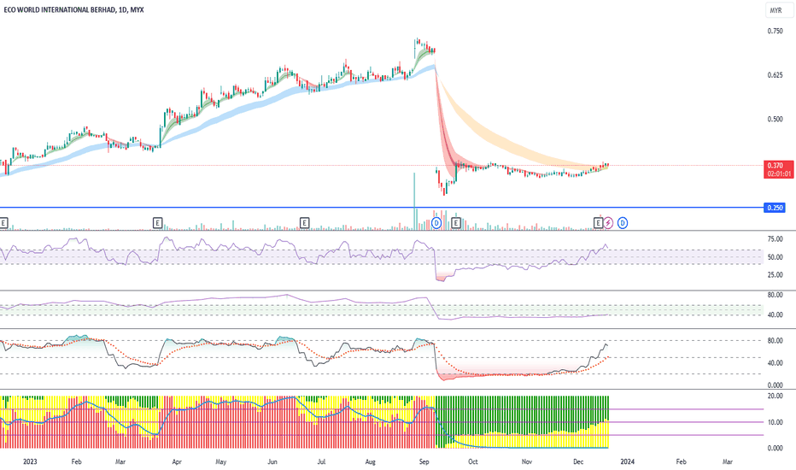Click the 10.00 value on bottom pane scale
The height and width of the screenshot is (470, 796).
[775, 422]
